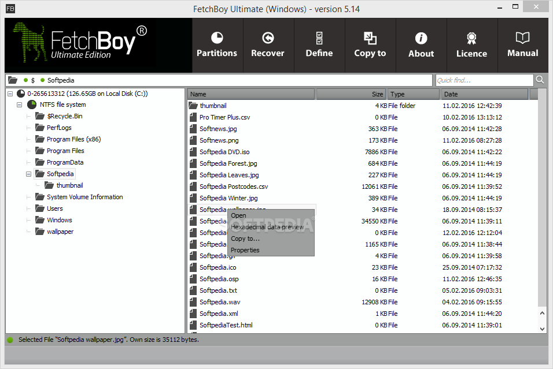Collapse the 0-265613312 disk tree node
Screen dimensions: 553x369
(x=10, y=94)
